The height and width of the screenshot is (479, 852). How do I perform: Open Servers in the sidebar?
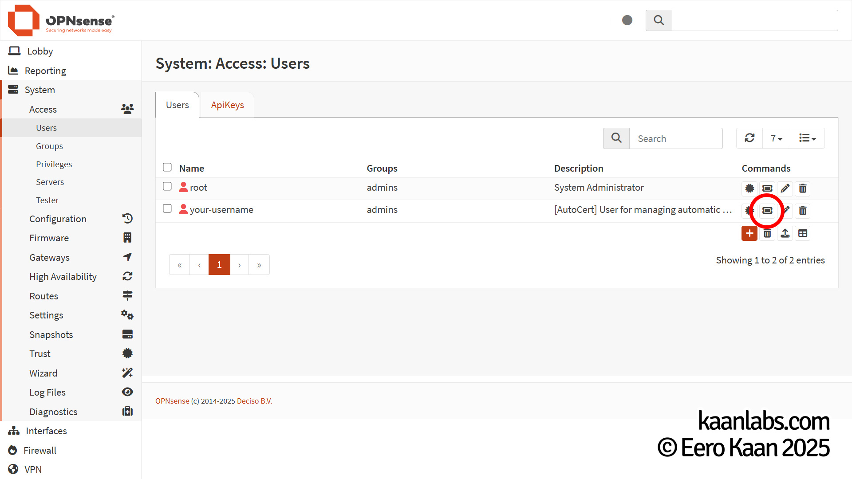(x=71, y=182)
